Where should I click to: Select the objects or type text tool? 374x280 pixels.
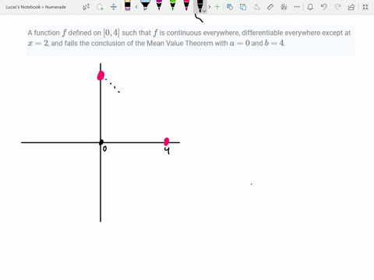point(86,7)
